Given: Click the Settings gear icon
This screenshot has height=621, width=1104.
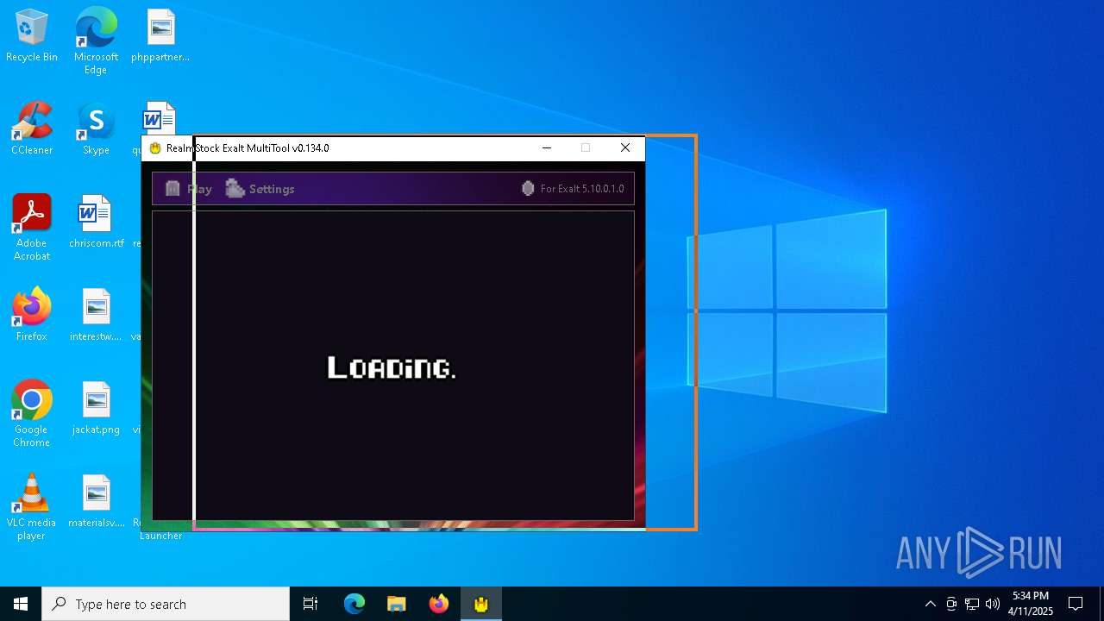Looking at the screenshot, I should tap(235, 189).
